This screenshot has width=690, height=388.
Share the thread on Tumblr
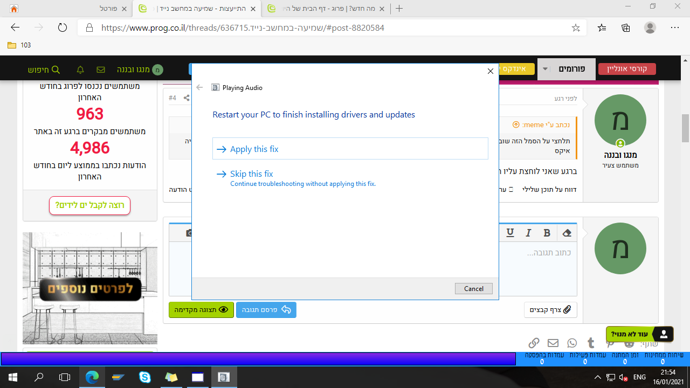click(x=591, y=343)
